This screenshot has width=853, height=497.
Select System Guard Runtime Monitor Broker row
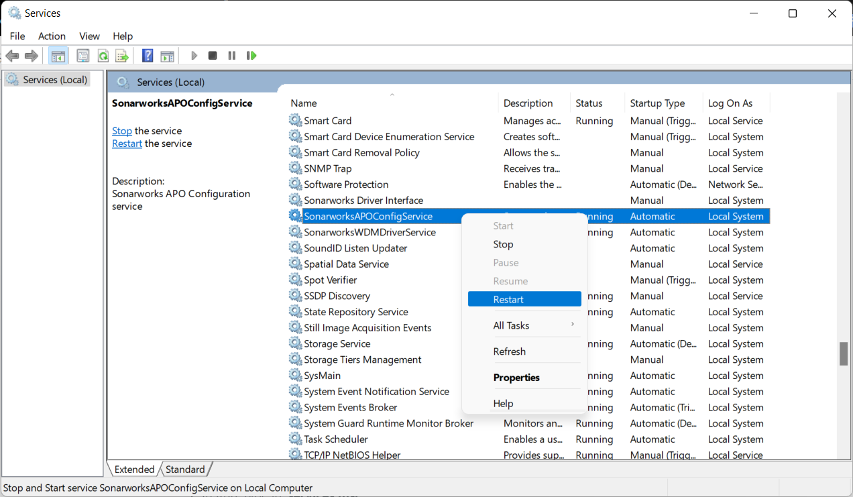click(528, 423)
